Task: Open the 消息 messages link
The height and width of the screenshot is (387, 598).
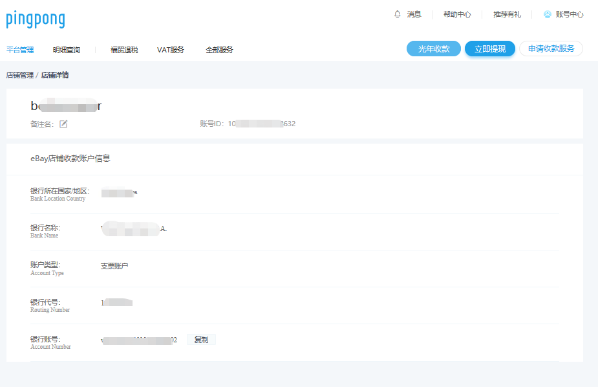Action: pos(414,14)
